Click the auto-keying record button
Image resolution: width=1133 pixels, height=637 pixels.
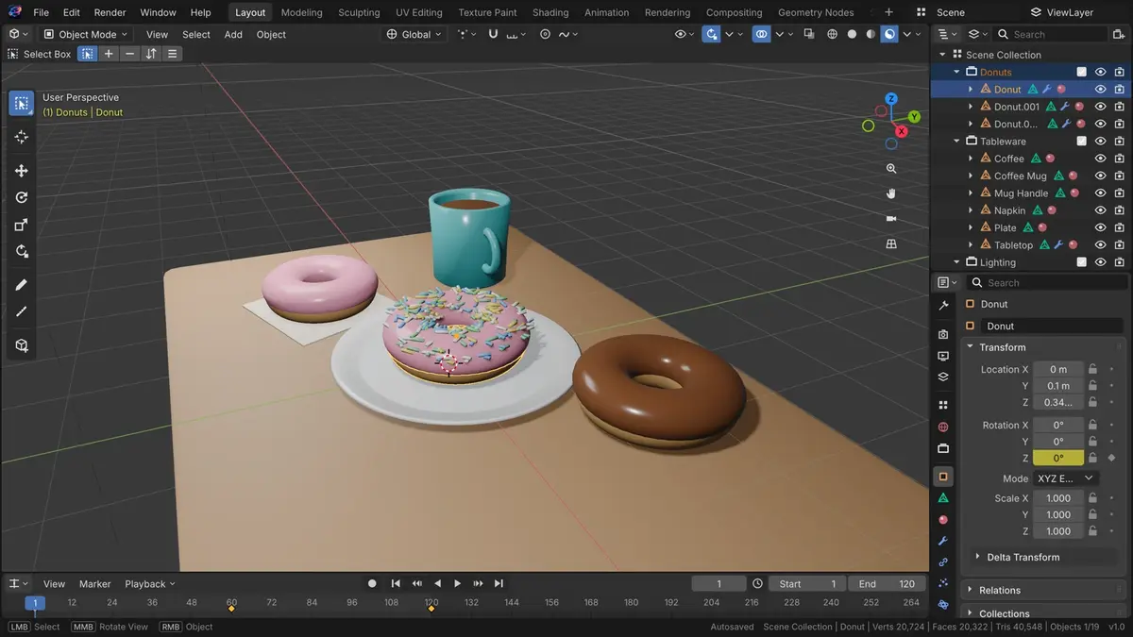tap(372, 584)
